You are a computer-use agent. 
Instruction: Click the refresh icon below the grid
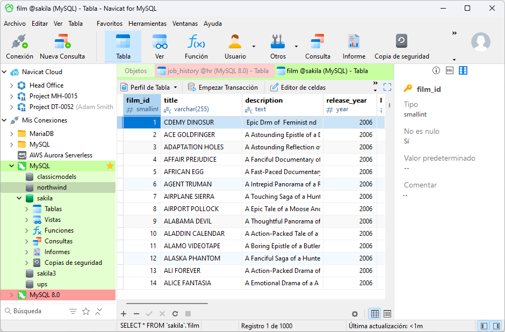pyautogui.click(x=175, y=314)
